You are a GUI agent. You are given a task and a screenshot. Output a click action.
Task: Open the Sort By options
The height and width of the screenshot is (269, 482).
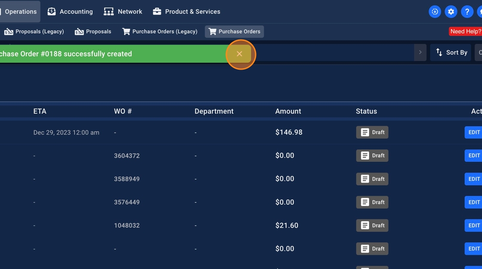451,52
